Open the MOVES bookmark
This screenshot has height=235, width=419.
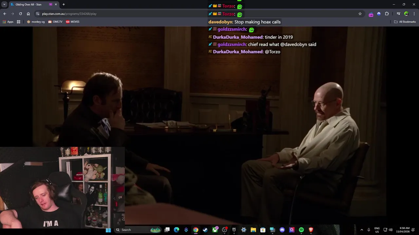coord(72,22)
